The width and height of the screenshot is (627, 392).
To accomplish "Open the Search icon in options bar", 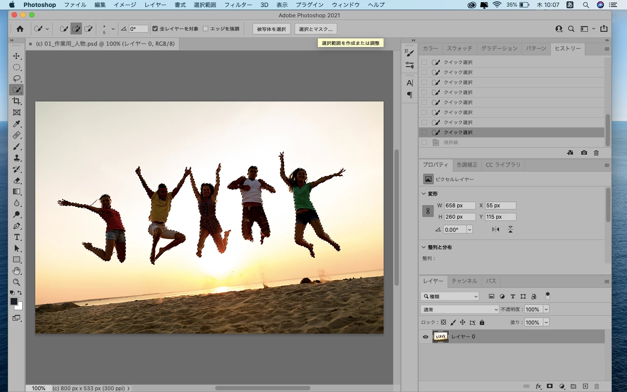I will coord(571,29).
